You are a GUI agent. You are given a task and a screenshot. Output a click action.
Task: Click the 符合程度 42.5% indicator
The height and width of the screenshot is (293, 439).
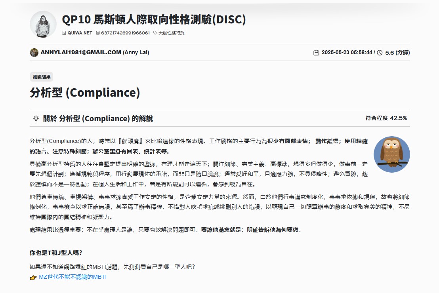(x=386, y=118)
